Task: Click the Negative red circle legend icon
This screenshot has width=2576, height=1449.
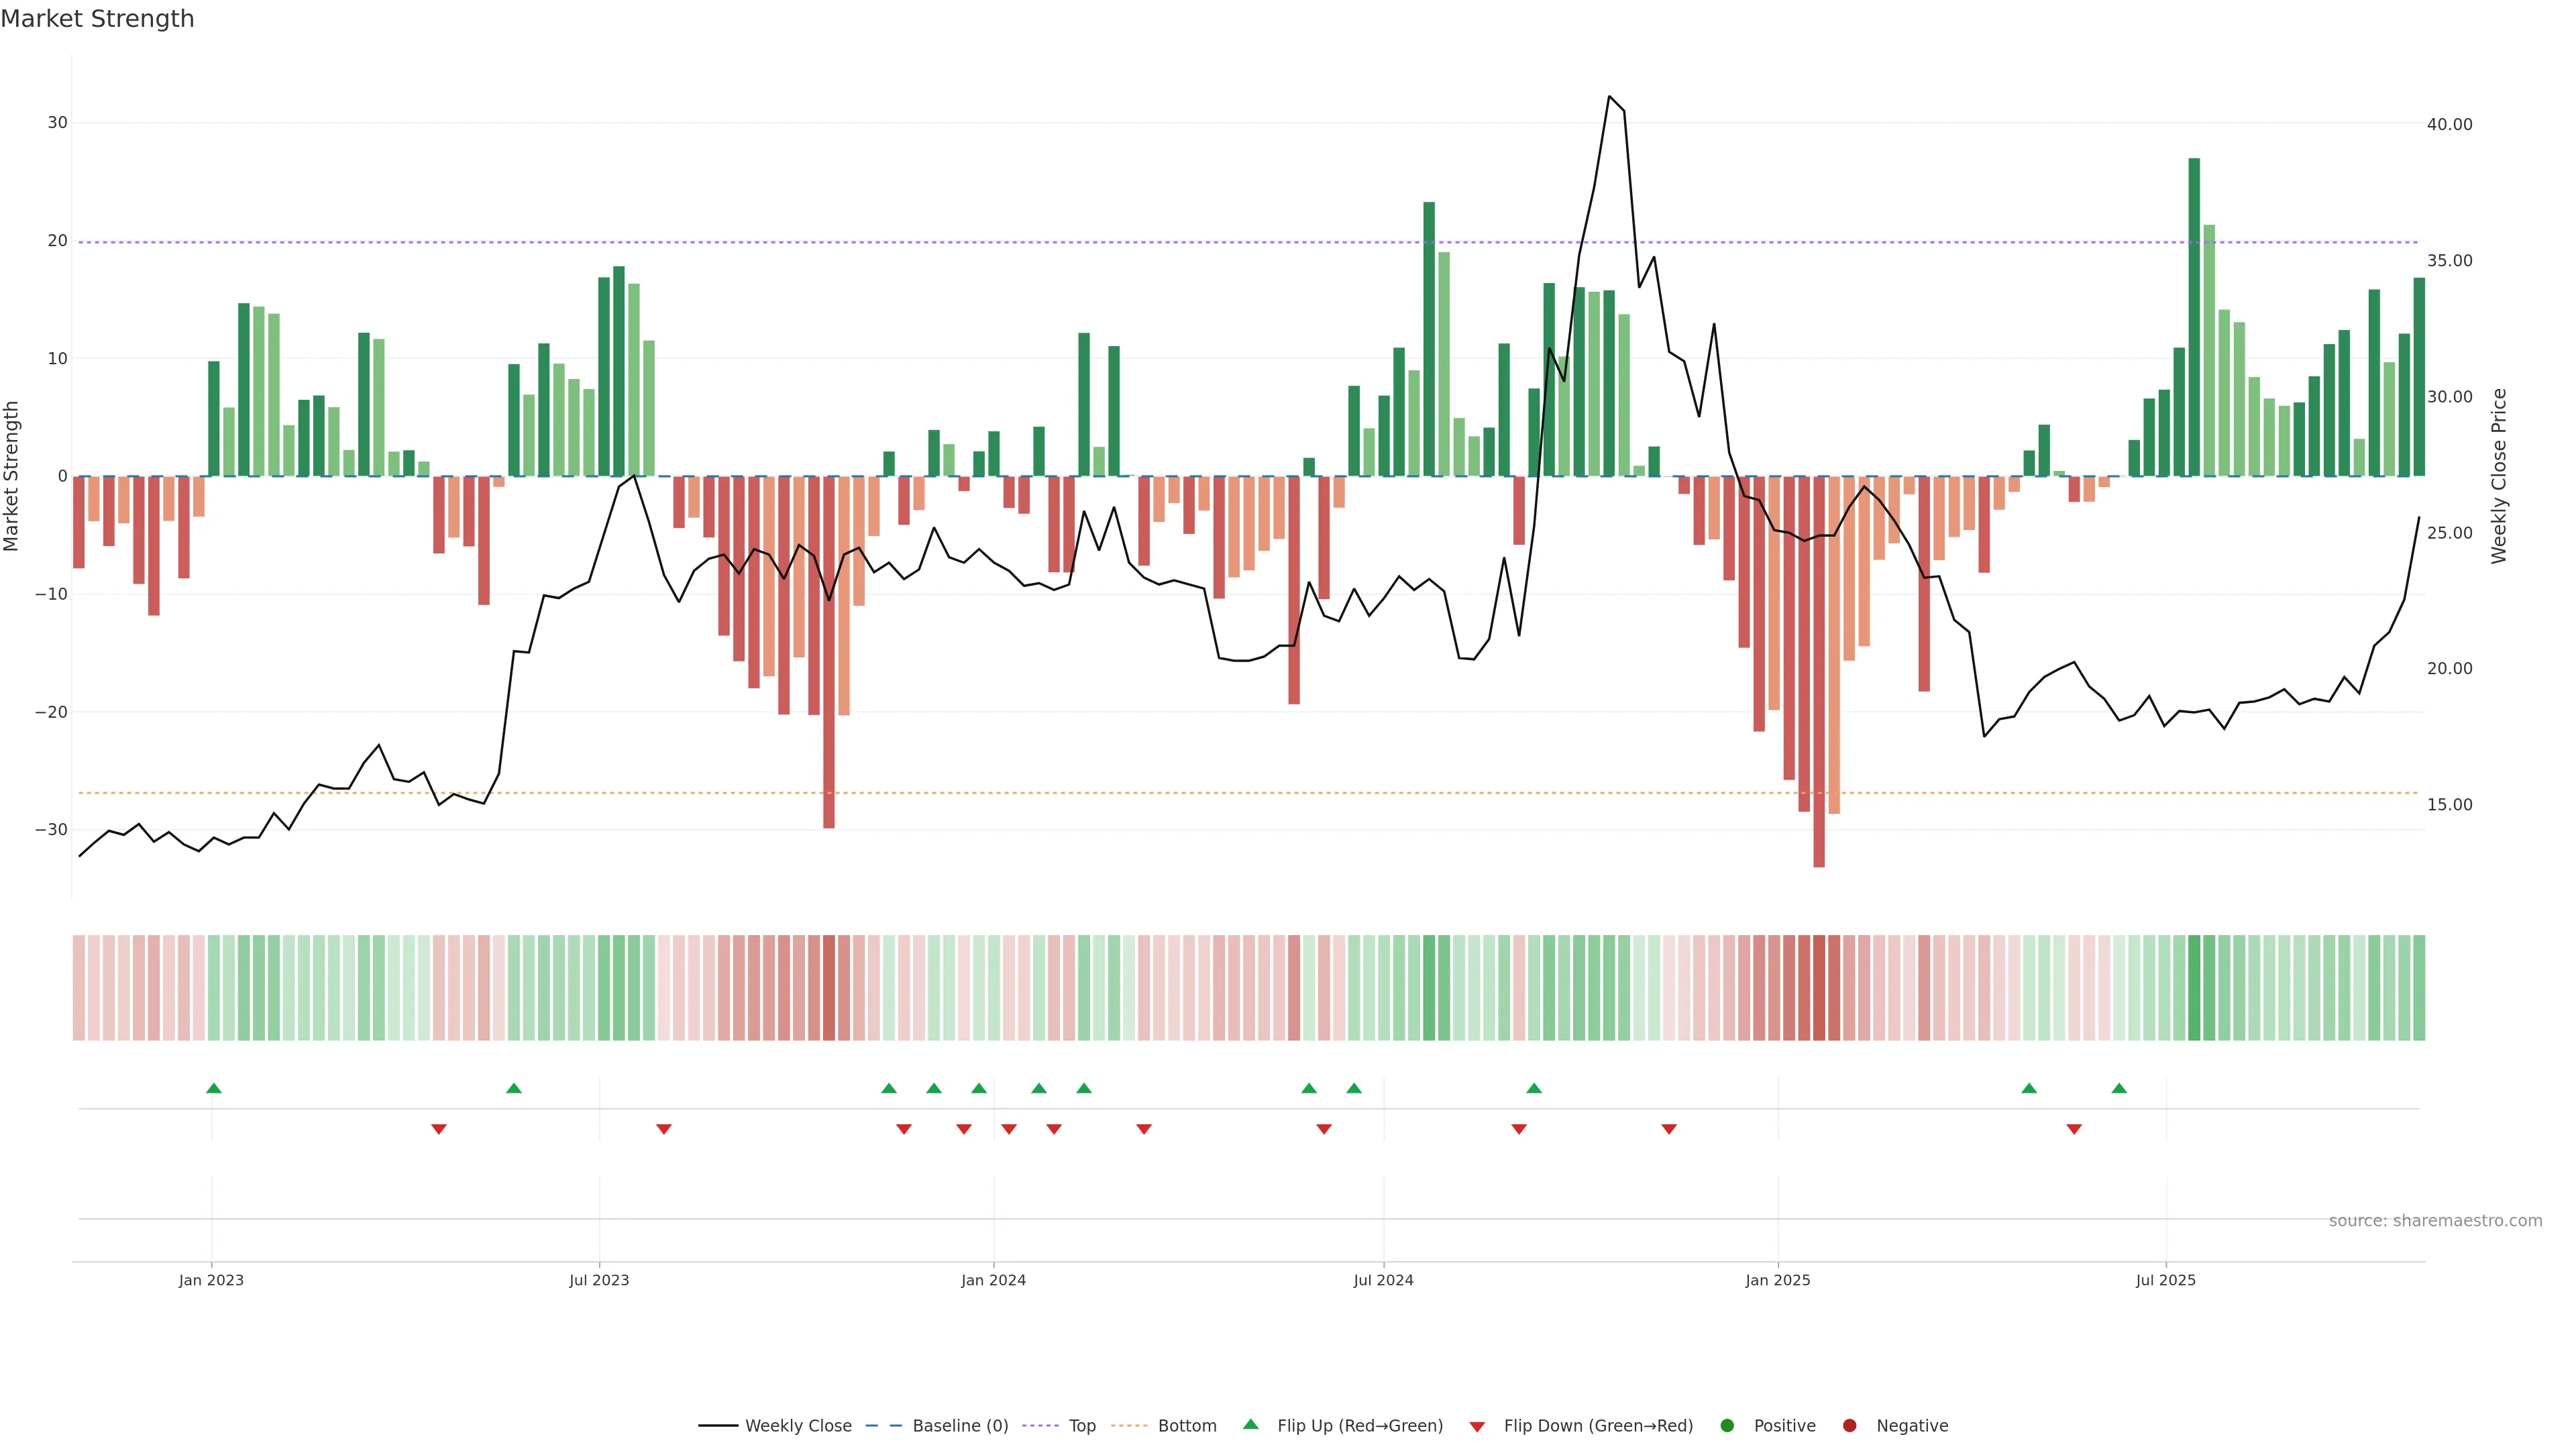Action: pyautogui.click(x=1849, y=1425)
